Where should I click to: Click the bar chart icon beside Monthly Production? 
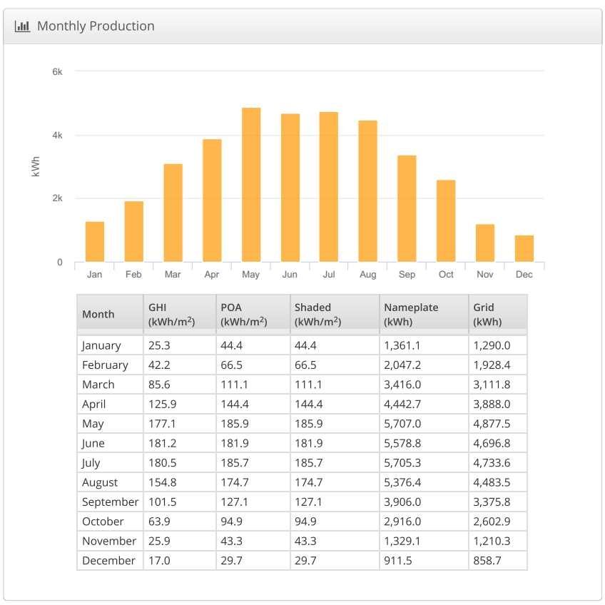[22, 26]
